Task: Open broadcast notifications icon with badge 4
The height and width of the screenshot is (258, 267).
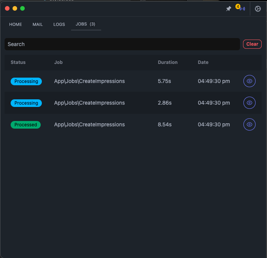Action: point(240,8)
